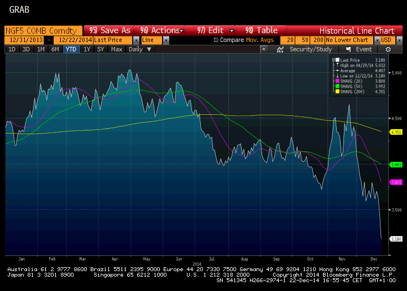
Task: Select the 3D time range tab
Action: click(26, 49)
